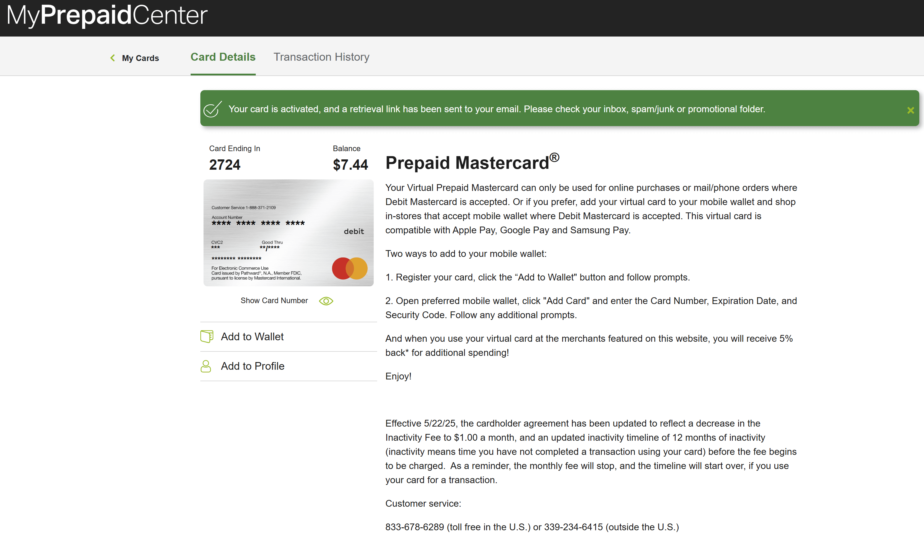The image size is (924, 545).
Task: Dismiss the card activated notification
Action: point(910,110)
